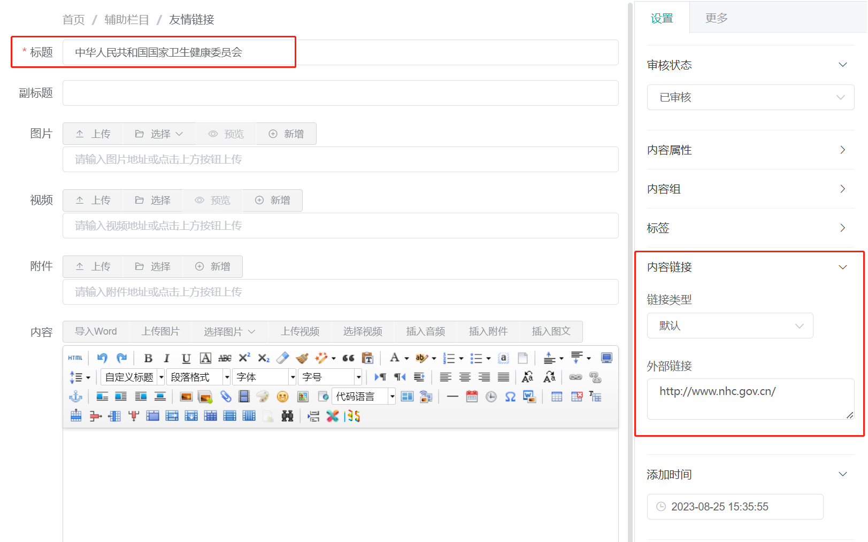The height and width of the screenshot is (542, 868).
Task: Add an emoji to the content
Action: tap(283, 396)
